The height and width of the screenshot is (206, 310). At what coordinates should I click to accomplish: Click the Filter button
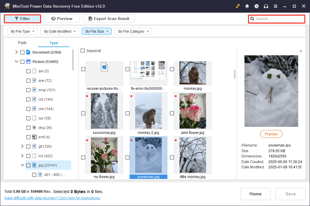pos(22,19)
